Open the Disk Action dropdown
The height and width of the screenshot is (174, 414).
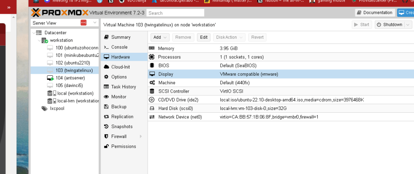229,37
